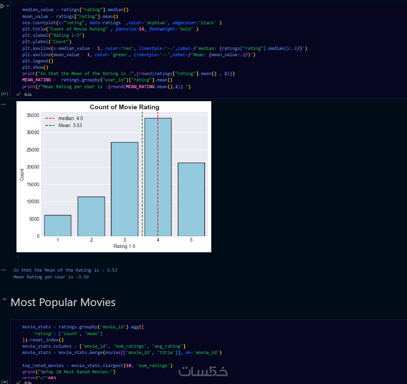This screenshot has width=407, height=384.
Task: Click the 35000 y-axis tick label
Action: point(33,115)
